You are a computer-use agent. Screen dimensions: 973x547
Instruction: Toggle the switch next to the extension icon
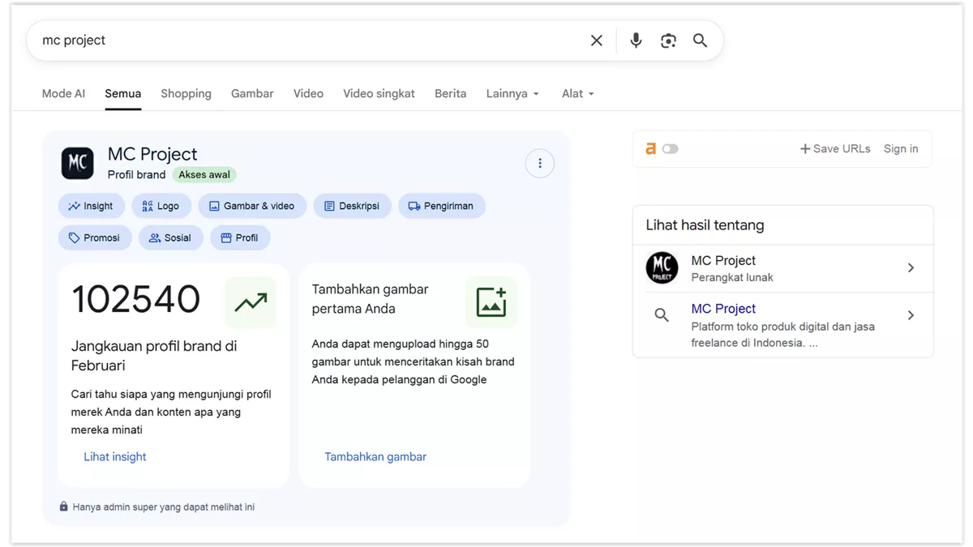click(669, 148)
